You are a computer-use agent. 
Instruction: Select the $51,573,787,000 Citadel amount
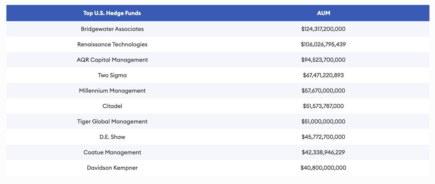click(323, 106)
